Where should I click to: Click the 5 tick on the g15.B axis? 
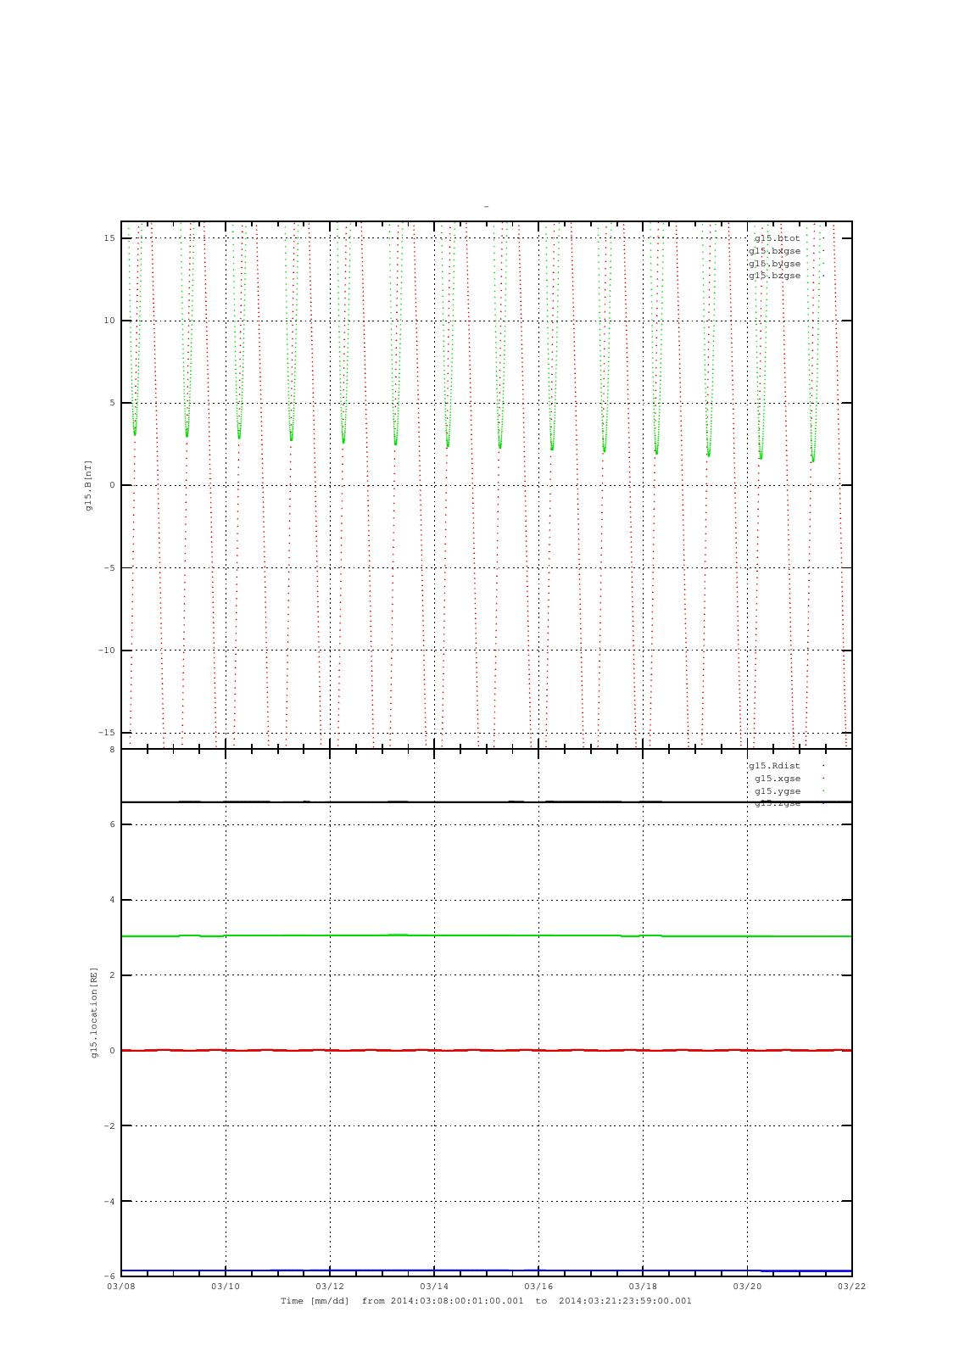click(113, 403)
